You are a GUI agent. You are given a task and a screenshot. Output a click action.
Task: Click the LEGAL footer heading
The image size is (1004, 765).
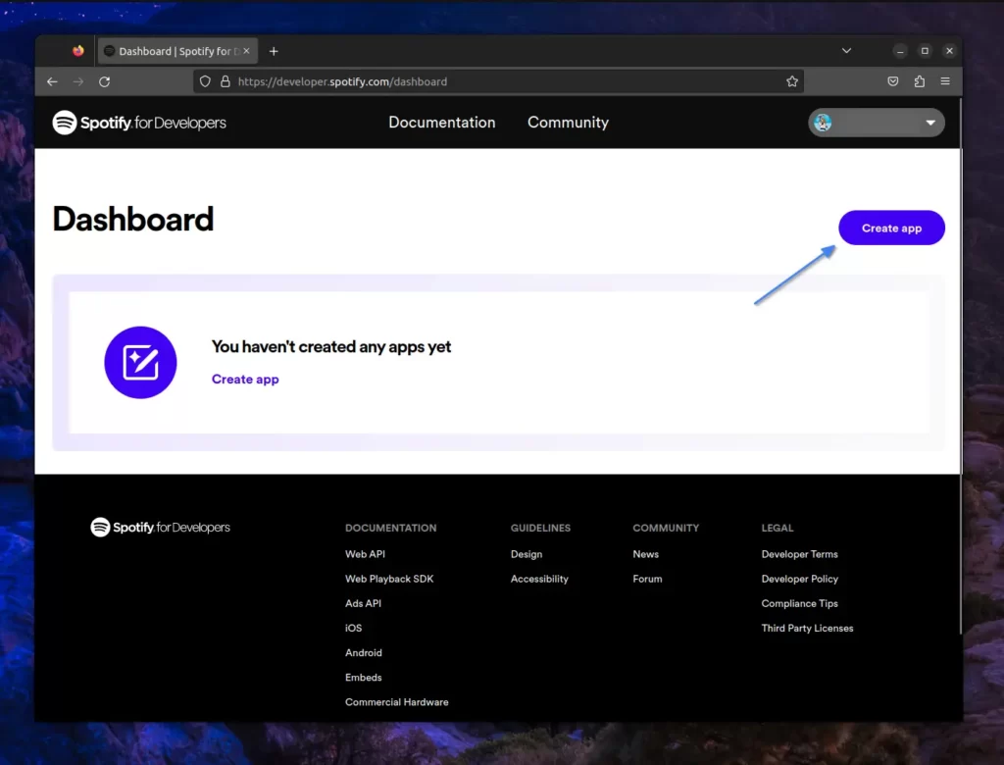tap(778, 528)
